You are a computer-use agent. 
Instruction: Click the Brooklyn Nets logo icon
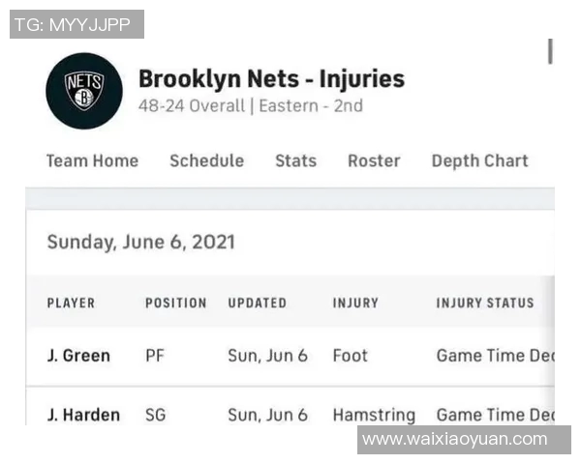[x=84, y=91]
